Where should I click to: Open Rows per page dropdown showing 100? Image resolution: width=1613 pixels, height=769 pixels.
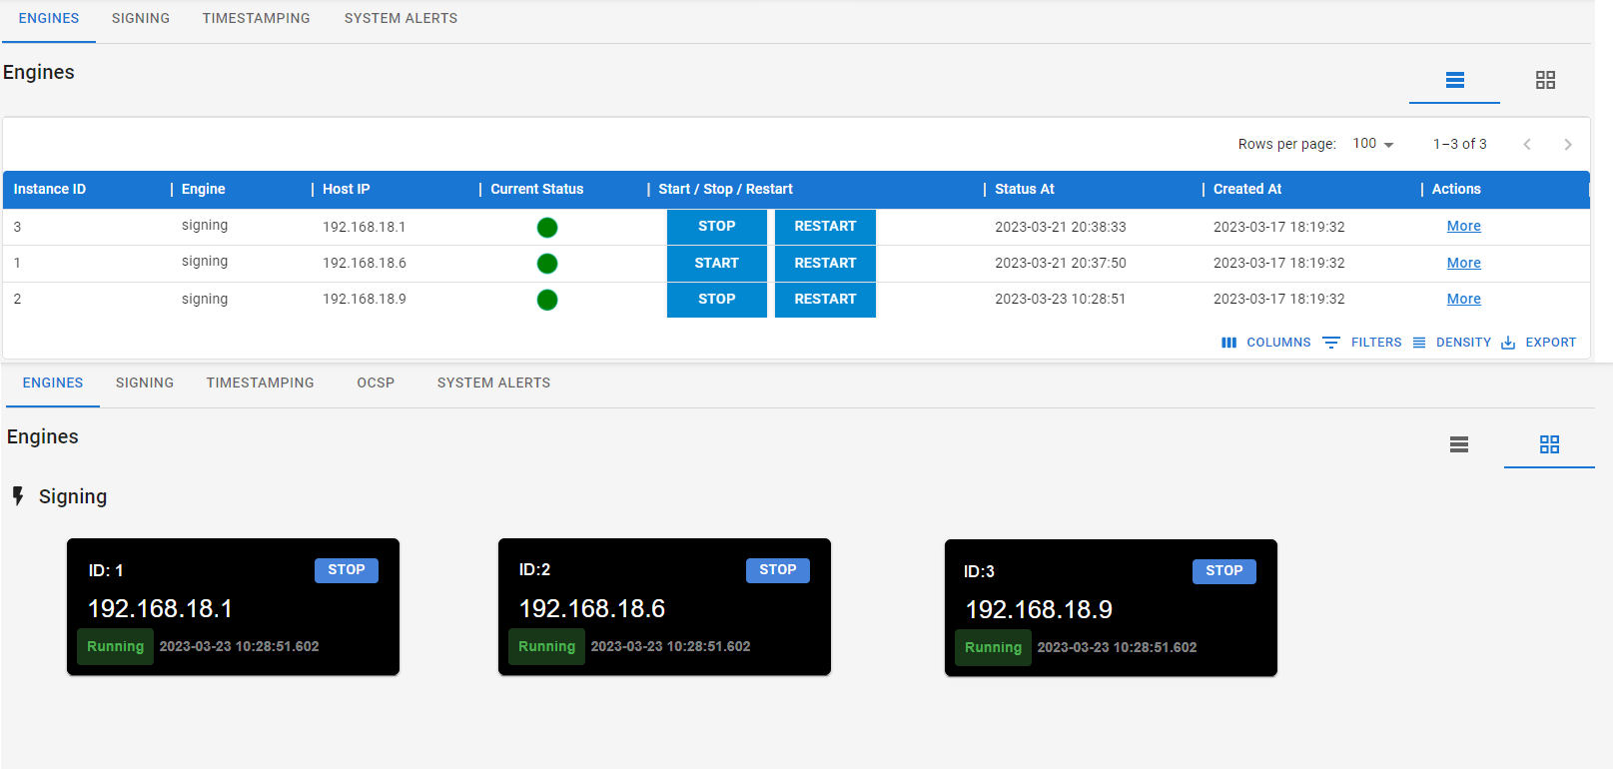[1373, 144]
